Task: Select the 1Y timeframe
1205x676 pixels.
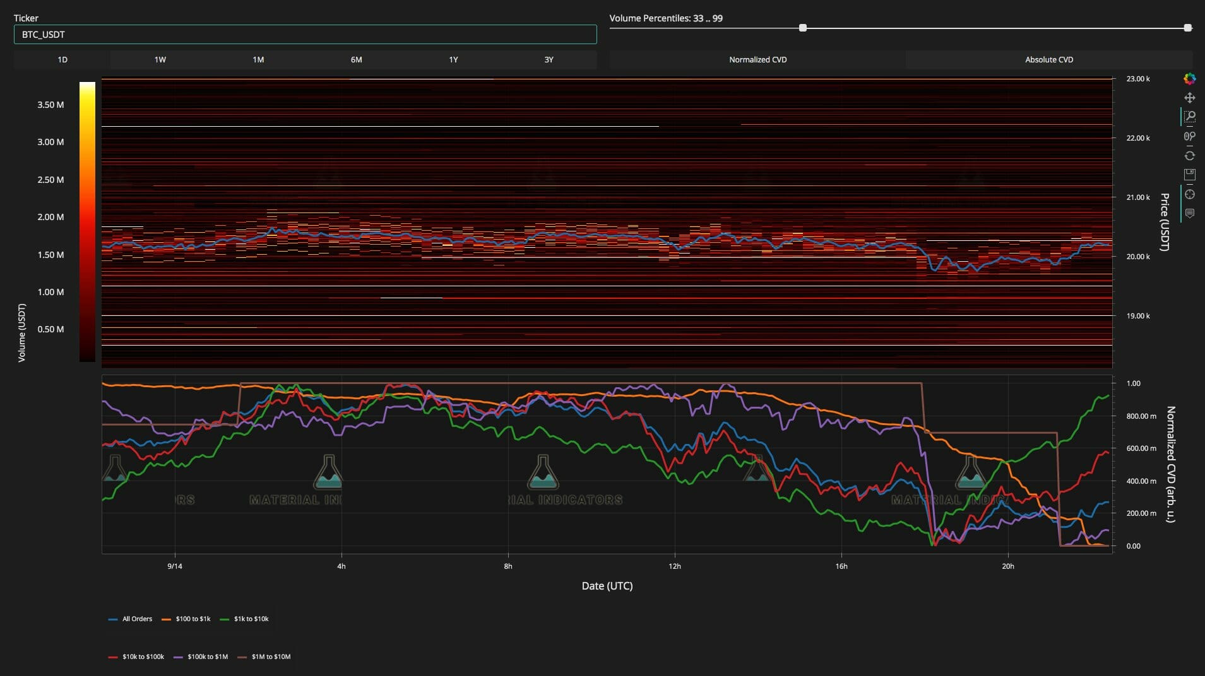Action: pos(453,59)
